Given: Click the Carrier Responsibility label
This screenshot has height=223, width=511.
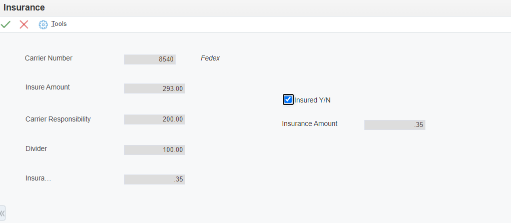Looking at the screenshot, I should 58,119.
